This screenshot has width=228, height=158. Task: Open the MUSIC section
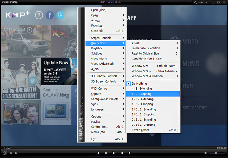tap(191, 64)
